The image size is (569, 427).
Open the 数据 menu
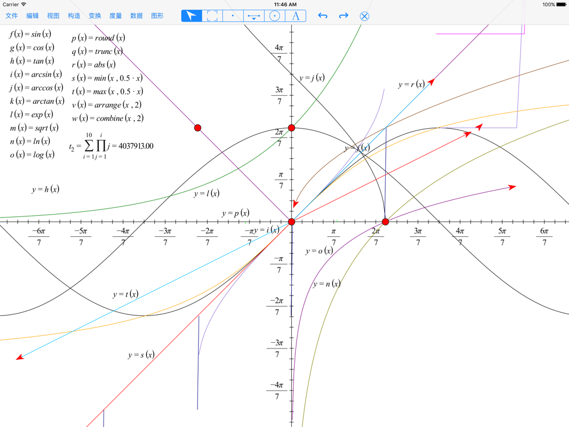[137, 16]
